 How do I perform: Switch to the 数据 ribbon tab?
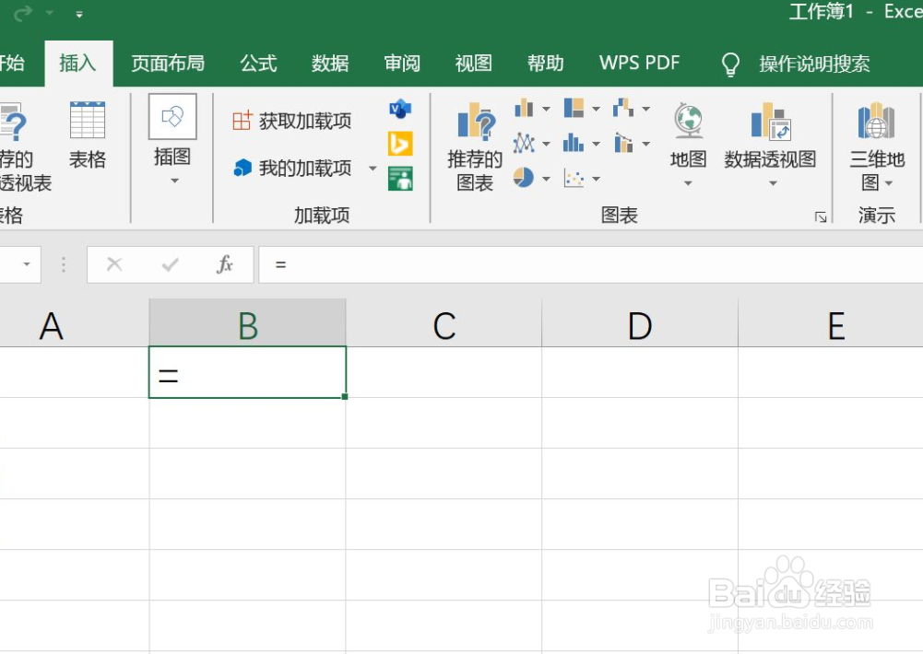(329, 63)
